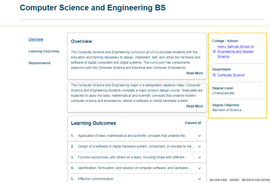Image resolution: width=270 pixels, height=183 pixels.
Task: Click Read More in the Overview card
Action: (195, 73)
